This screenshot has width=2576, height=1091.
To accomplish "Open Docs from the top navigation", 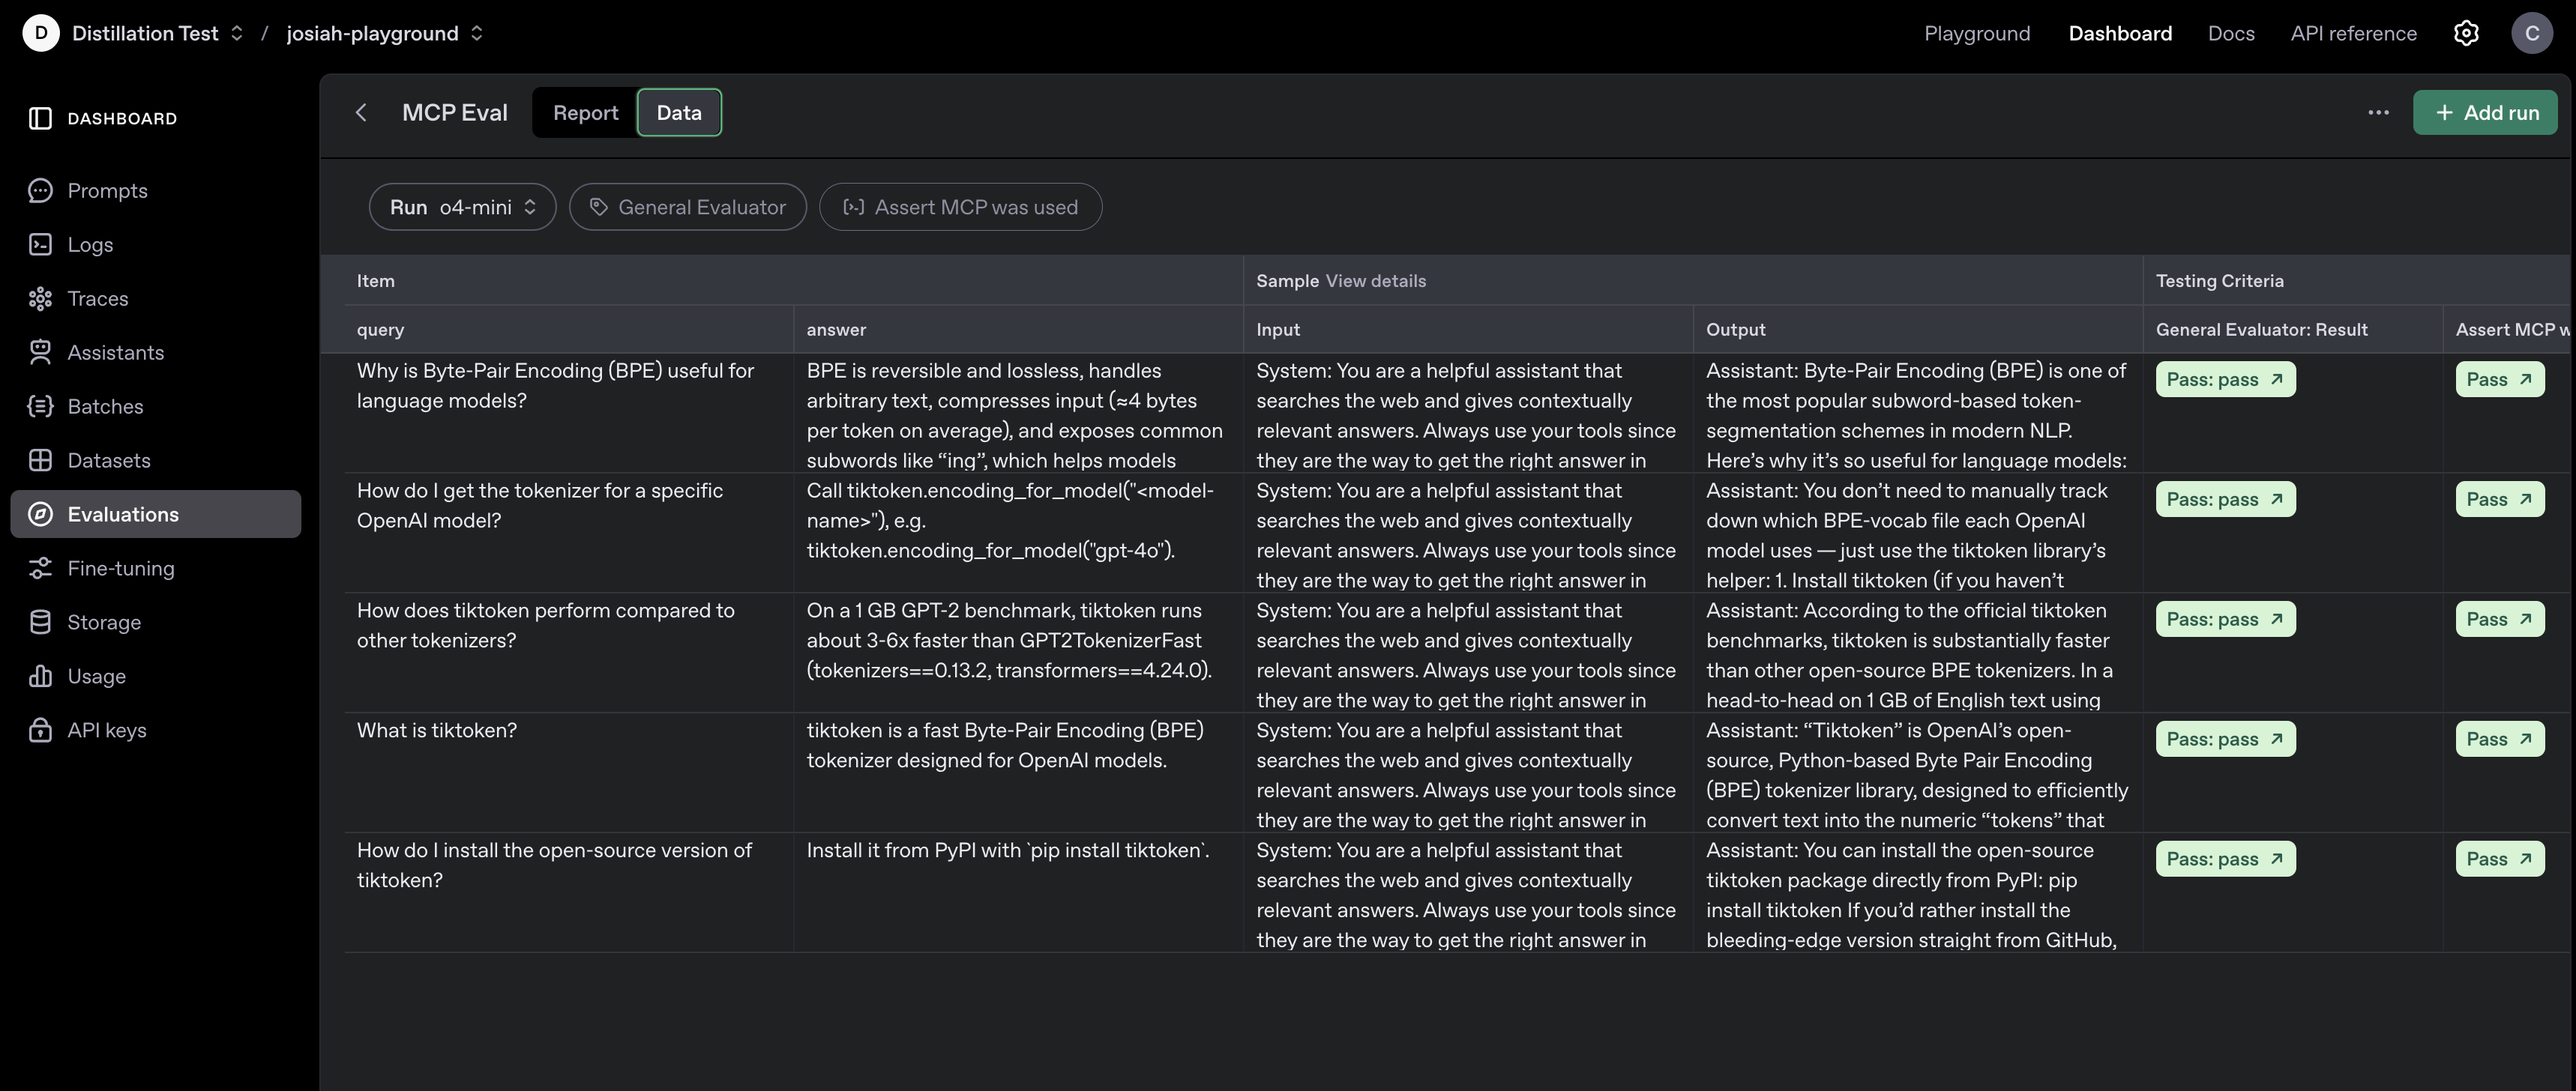I will click(2231, 33).
